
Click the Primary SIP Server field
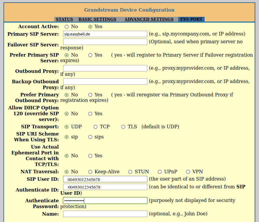105,34
